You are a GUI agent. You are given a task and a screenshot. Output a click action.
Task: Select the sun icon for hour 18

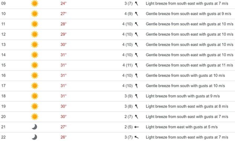click(35, 96)
